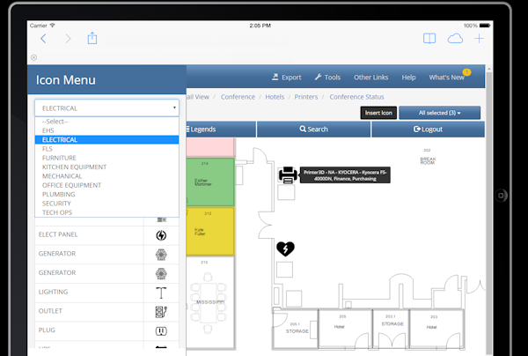Click the AED heart icon on the map
The image size is (528, 356).
285,249
